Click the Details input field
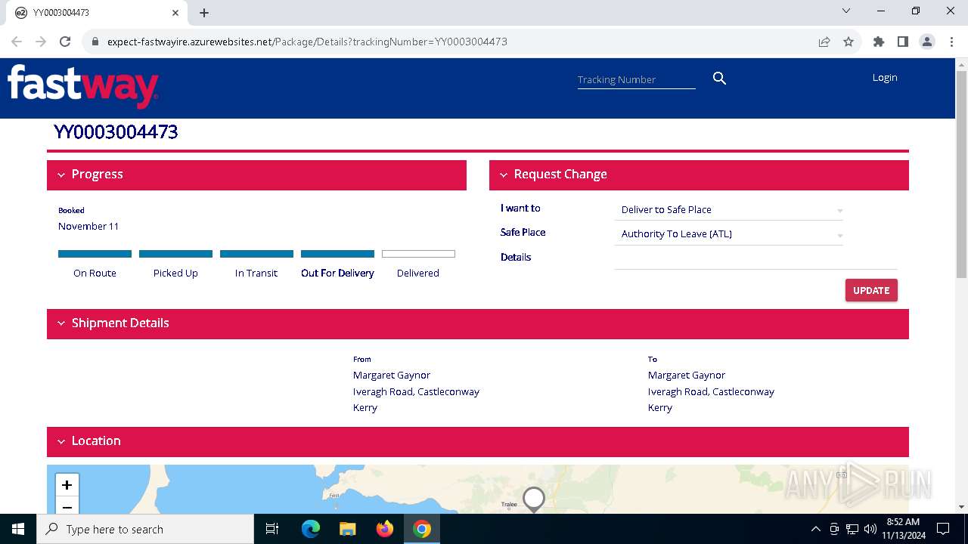Image resolution: width=968 pixels, height=544 pixels. click(x=755, y=258)
